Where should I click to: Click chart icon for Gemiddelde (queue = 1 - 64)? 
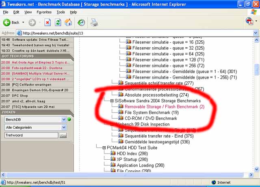(128, 71)
